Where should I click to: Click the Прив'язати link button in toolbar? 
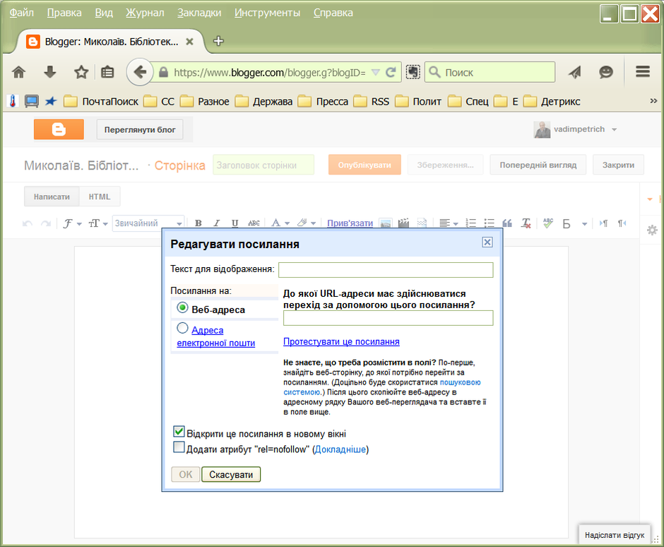pos(350,223)
